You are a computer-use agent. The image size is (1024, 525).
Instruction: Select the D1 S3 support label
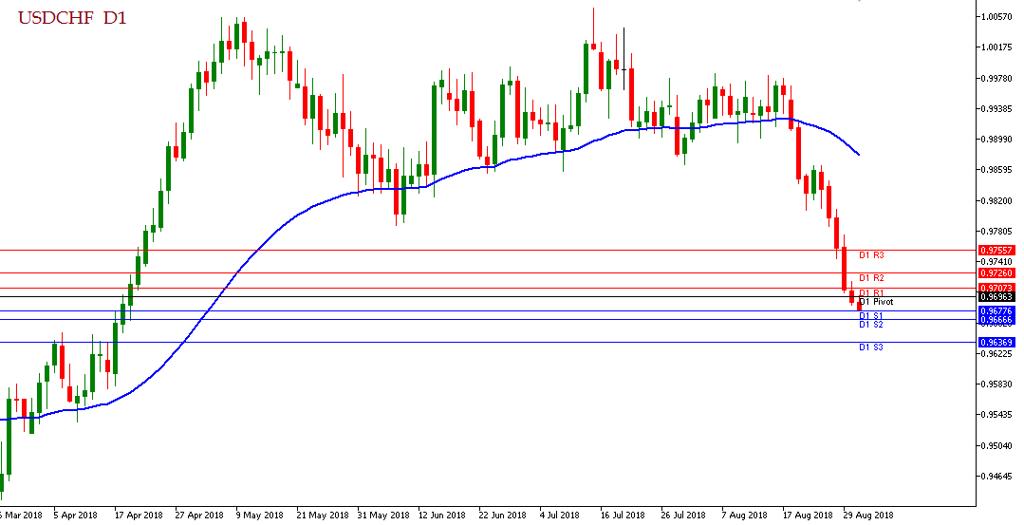pos(871,347)
